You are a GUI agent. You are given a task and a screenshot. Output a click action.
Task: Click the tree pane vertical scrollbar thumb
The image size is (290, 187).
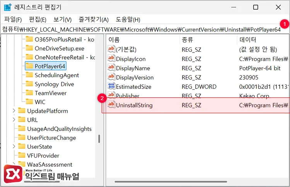point(99,139)
